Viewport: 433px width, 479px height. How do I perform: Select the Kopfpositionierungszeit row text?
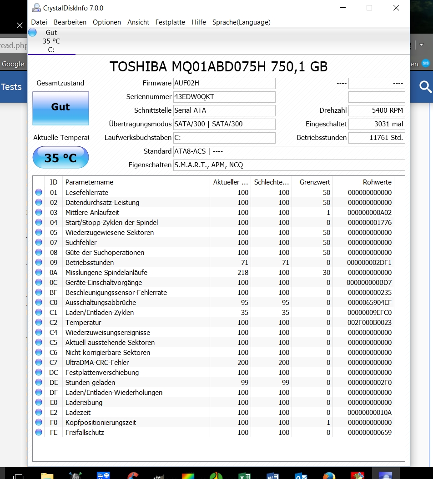coord(101,423)
